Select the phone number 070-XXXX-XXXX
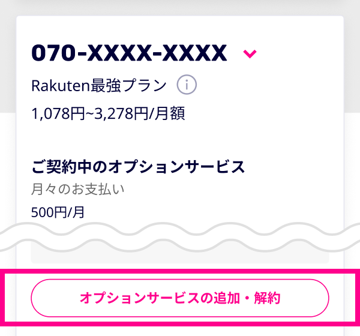Screen dimensions: 360x336 pos(129,54)
